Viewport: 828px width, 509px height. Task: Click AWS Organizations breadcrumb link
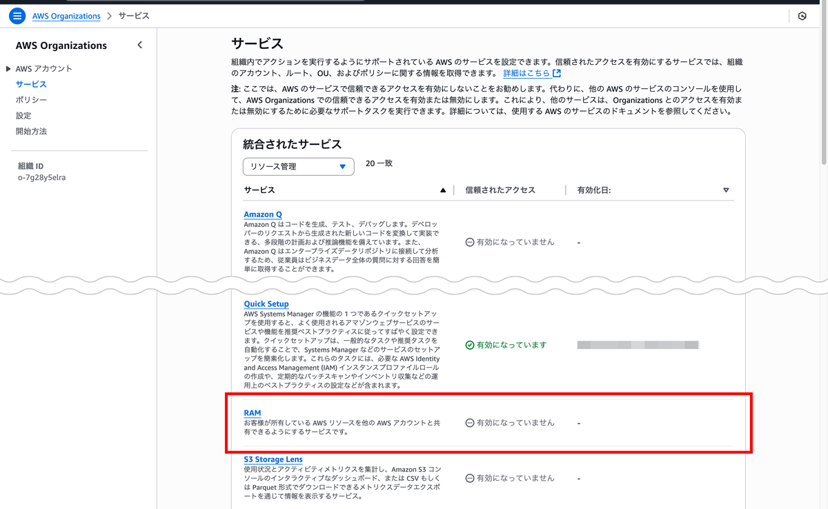66,16
